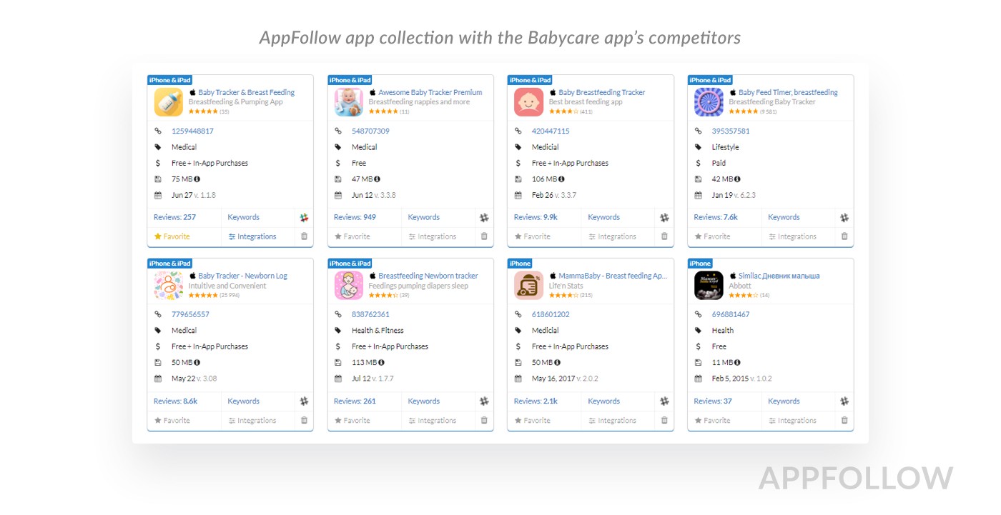This screenshot has width=1001, height=515.
Task: Open Integrations for Baby Tracker & Breast Feeding
Action: click(x=252, y=236)
